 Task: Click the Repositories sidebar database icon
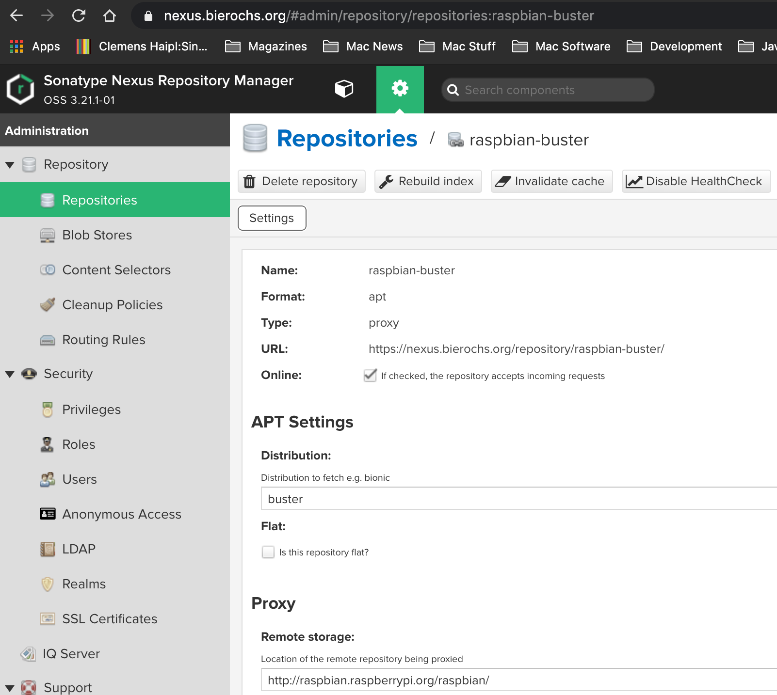click(x=48, y=200)
